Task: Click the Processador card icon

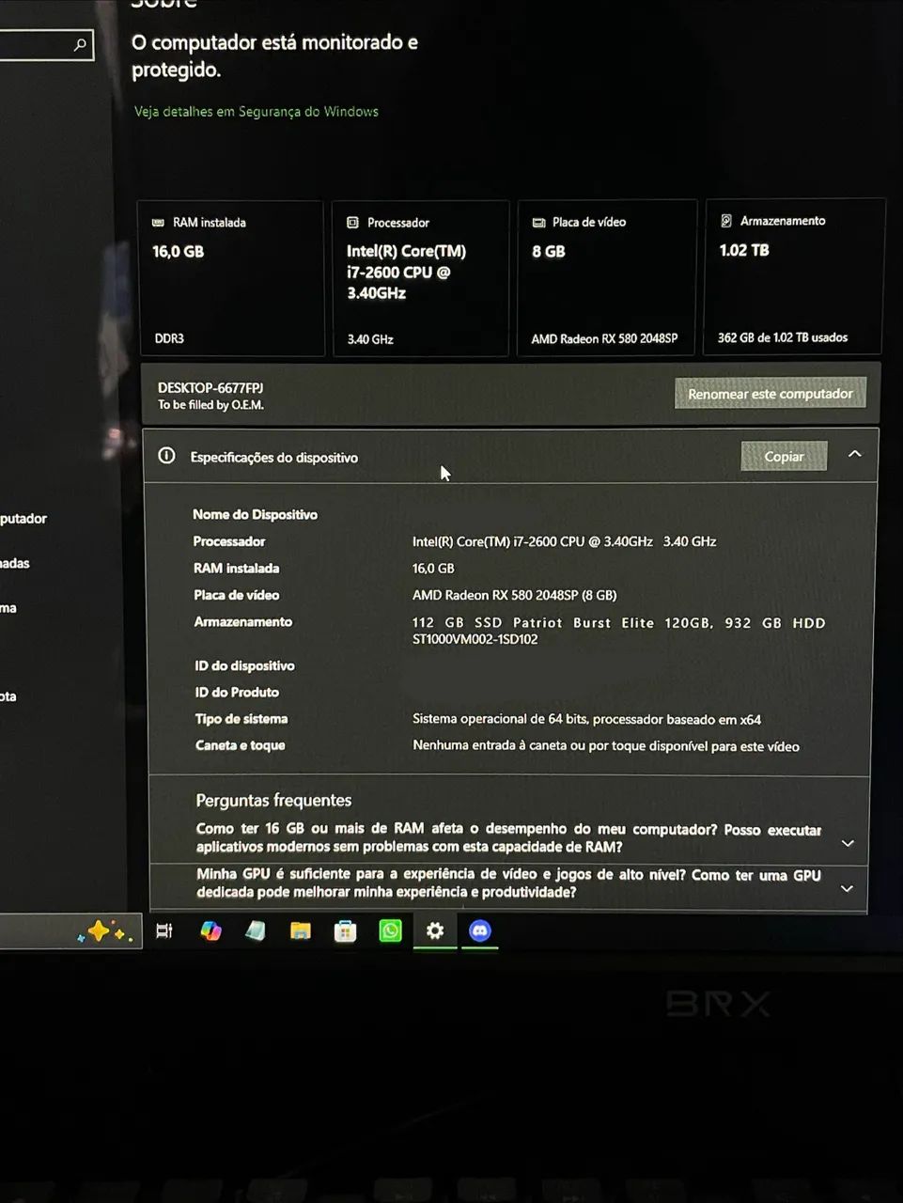Action: 352,223
